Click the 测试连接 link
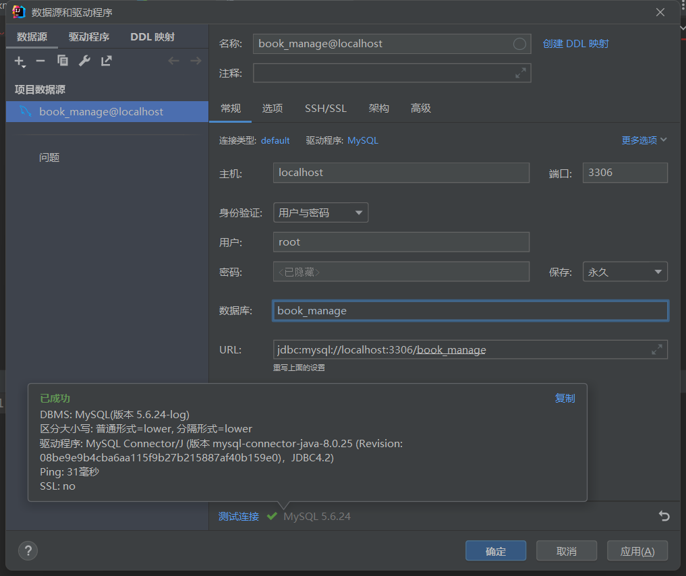 tap(238, 516)
